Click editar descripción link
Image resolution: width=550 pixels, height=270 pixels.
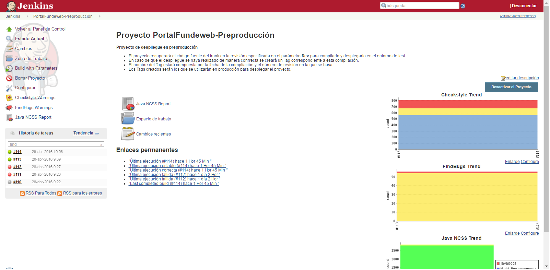point(522,78)
